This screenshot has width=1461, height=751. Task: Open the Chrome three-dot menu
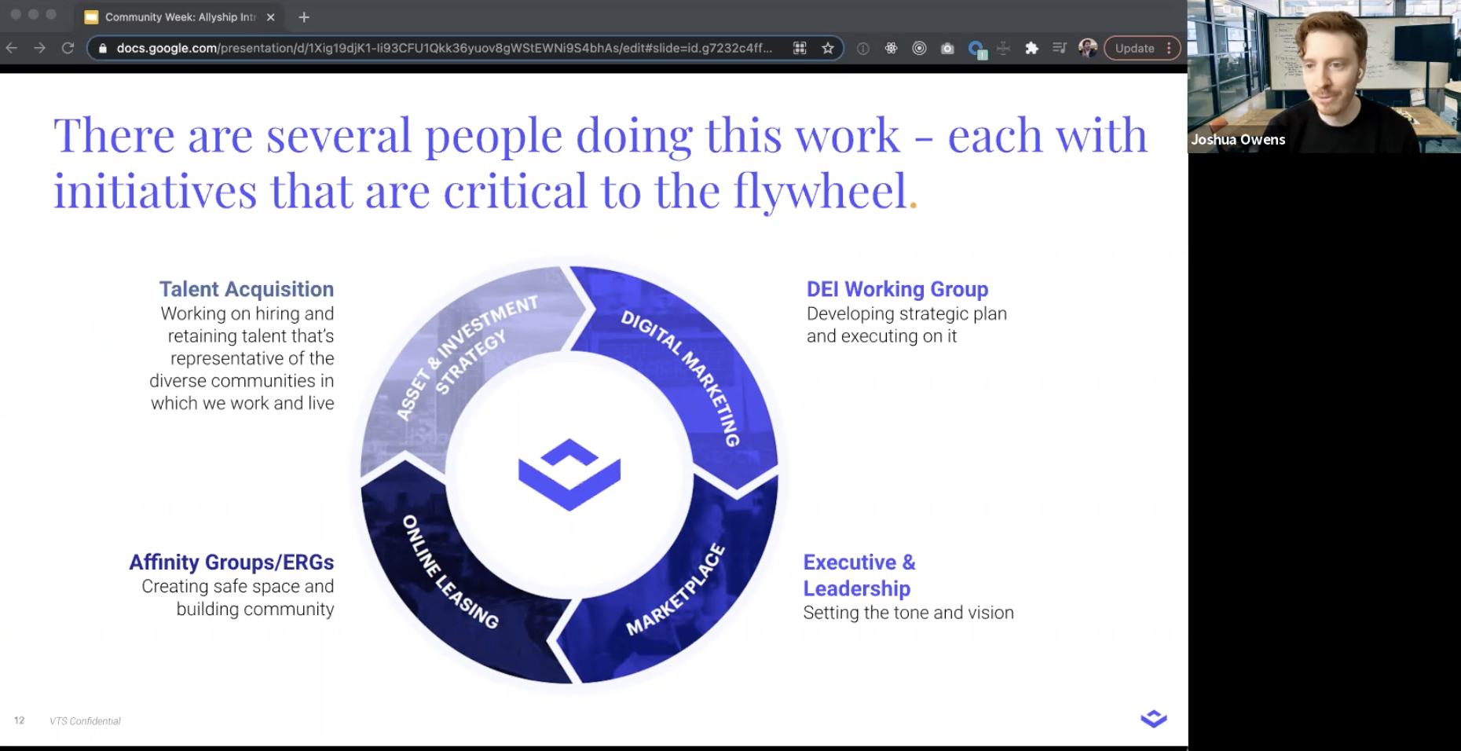[x=1170, y=48]
